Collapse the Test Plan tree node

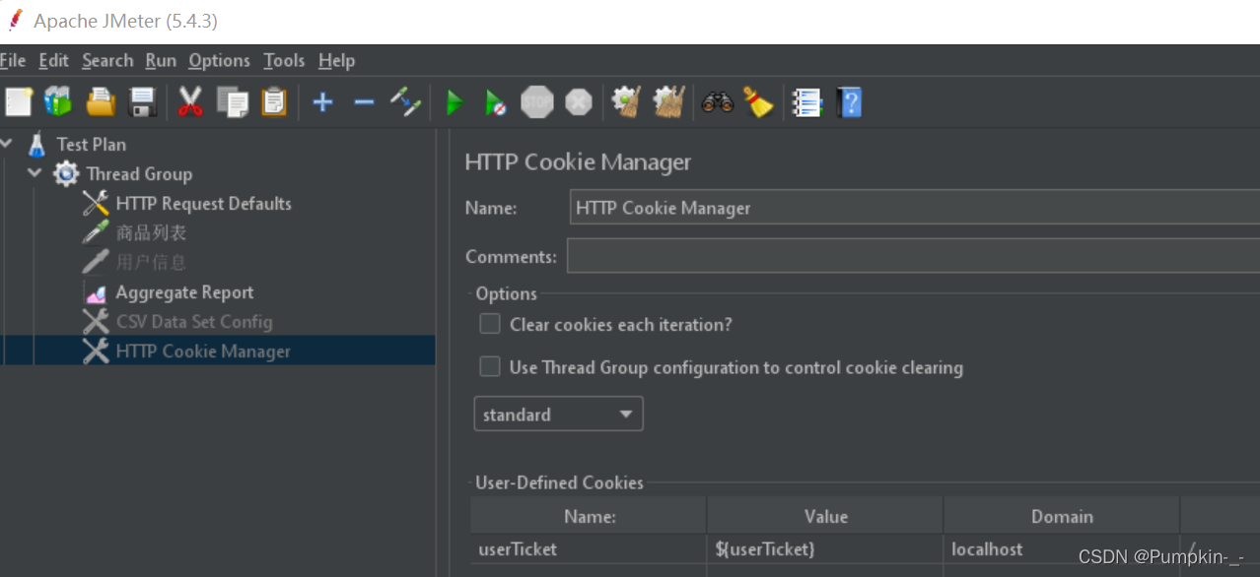(x=8, y=144)
